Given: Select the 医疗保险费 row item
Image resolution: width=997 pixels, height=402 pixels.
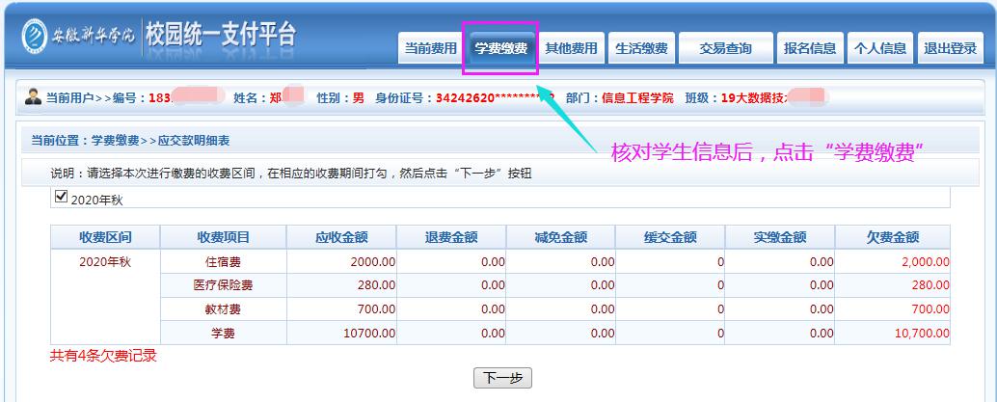Looking at the screenshot, I should pyautogui.click(x=224, y=285).
